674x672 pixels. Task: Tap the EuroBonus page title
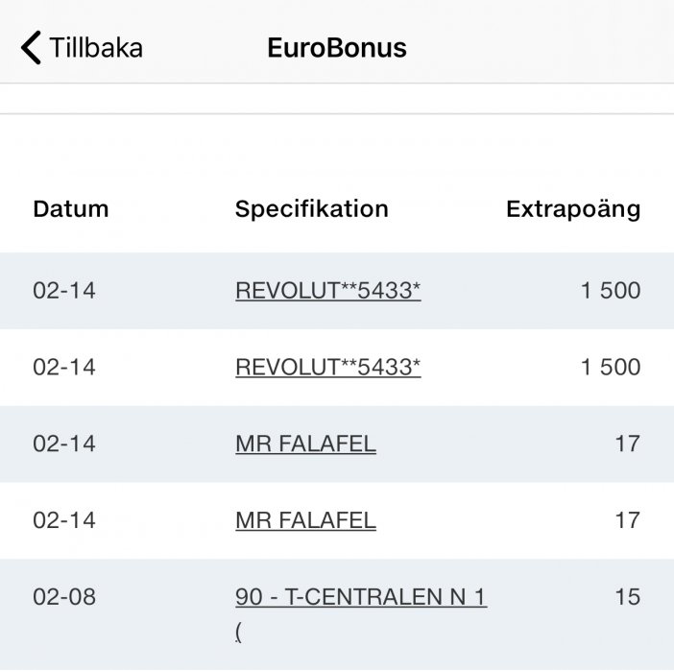337,47
